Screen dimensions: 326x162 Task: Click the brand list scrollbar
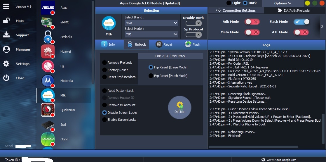(93, 43)
